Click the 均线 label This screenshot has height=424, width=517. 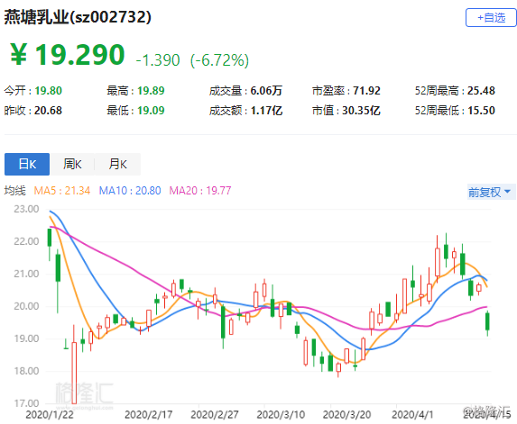coord(14,191)
